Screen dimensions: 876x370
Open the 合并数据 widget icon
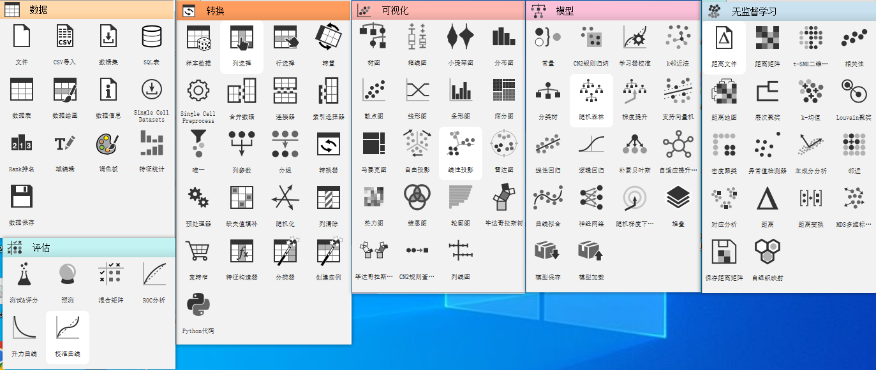242,90
